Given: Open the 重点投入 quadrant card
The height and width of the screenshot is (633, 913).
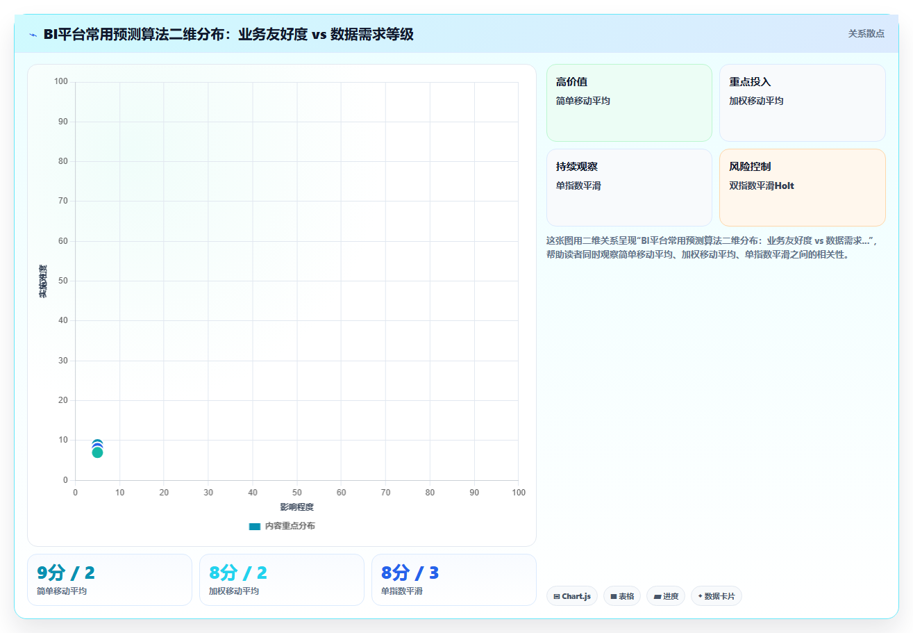Looking at the screenshot, I should click(x=802, y=103).
